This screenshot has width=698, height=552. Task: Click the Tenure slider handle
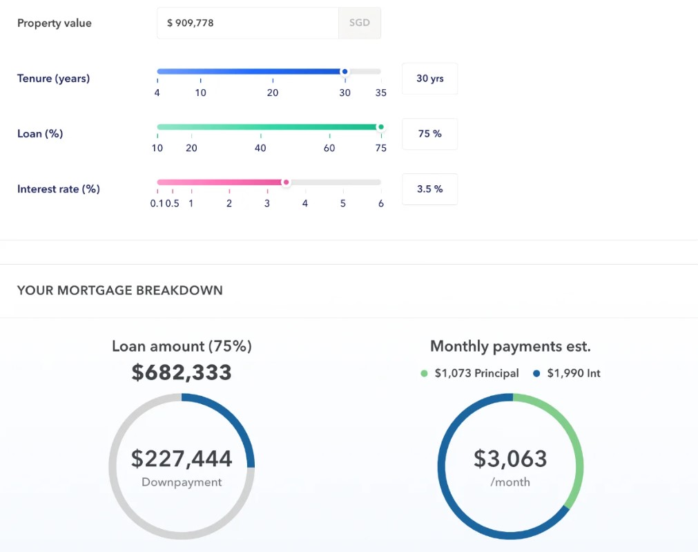point(345,71)
